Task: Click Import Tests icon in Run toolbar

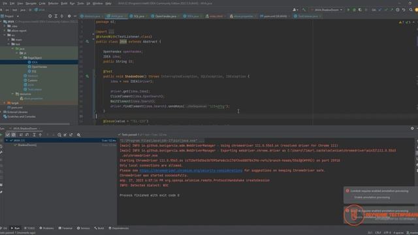Action: (x=65, y=135)
